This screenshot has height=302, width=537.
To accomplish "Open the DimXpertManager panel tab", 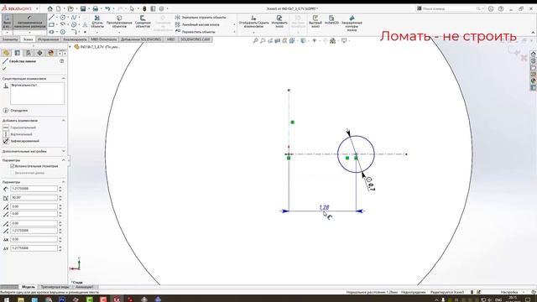I will 39,53.
